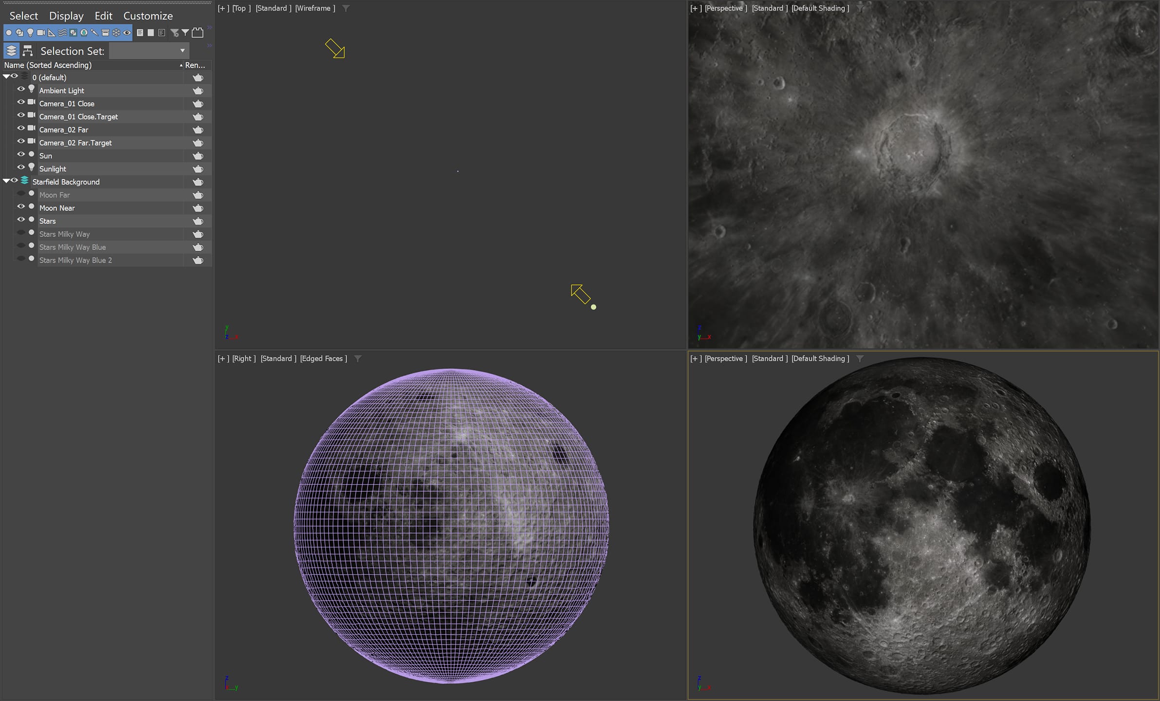Toggle Display Frozen Objects snowflake icon
Screen dimensions: 1160x701
point(116,33)
